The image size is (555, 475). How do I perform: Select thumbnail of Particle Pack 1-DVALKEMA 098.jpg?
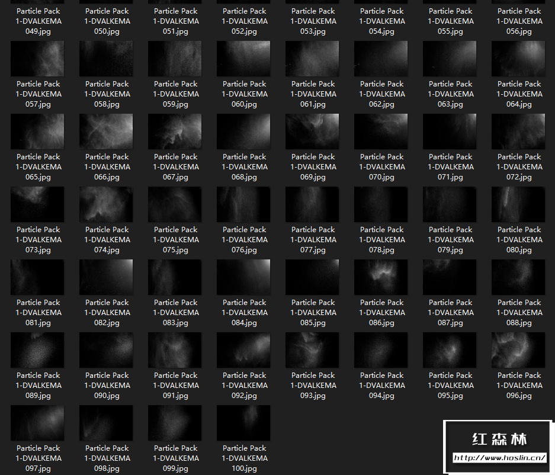click(x=106, y=423)
